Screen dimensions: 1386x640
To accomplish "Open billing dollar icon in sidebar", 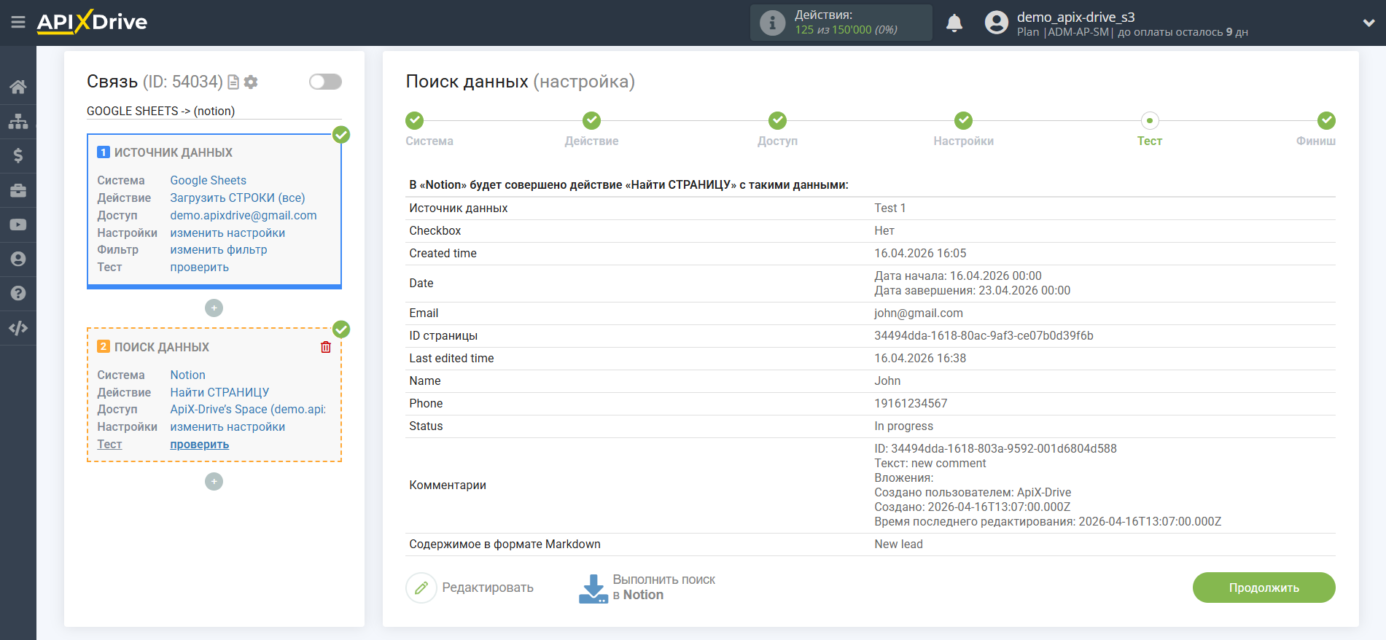I will [18, 155].
